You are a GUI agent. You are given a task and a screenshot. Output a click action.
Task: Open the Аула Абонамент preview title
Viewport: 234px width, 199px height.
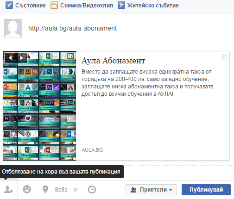point(114,61)
